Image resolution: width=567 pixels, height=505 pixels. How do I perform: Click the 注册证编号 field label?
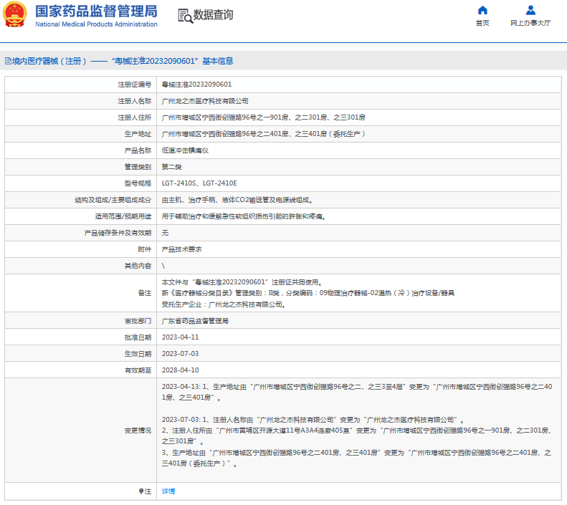(135, 85)
